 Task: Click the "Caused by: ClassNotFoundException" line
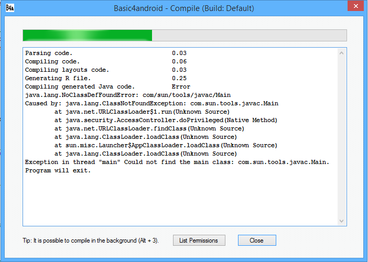151,104
